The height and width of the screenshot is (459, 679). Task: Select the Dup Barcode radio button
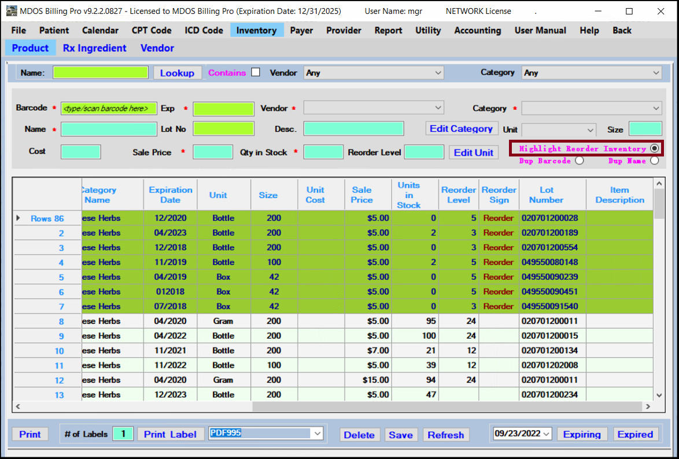click(579, 161)
